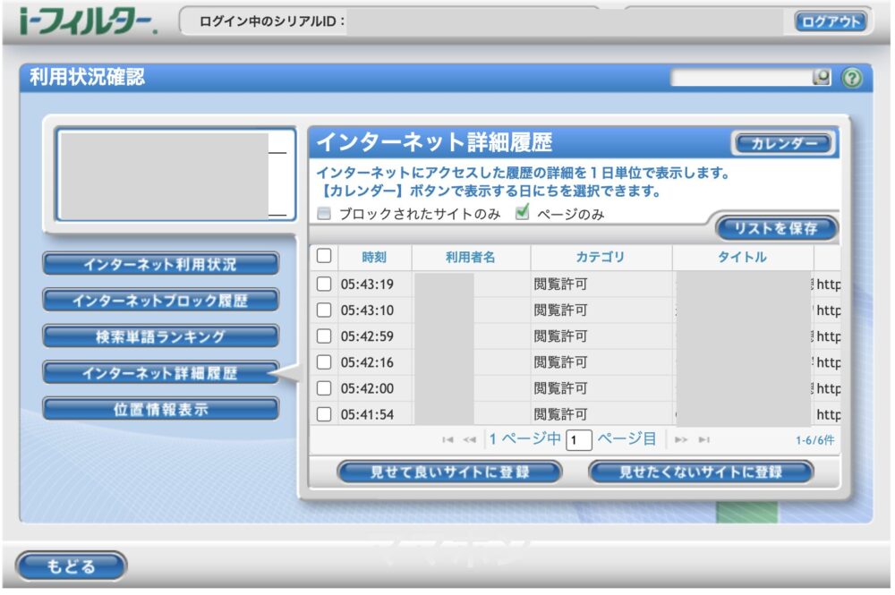Screen dimensions: 895x595
Task: Log out using the ログアウト button
Action: tap(831, 21)
